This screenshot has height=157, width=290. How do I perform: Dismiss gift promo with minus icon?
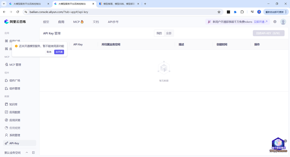[286, 141]
